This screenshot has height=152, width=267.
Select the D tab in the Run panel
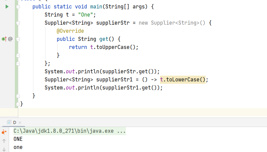click(15, 123)
